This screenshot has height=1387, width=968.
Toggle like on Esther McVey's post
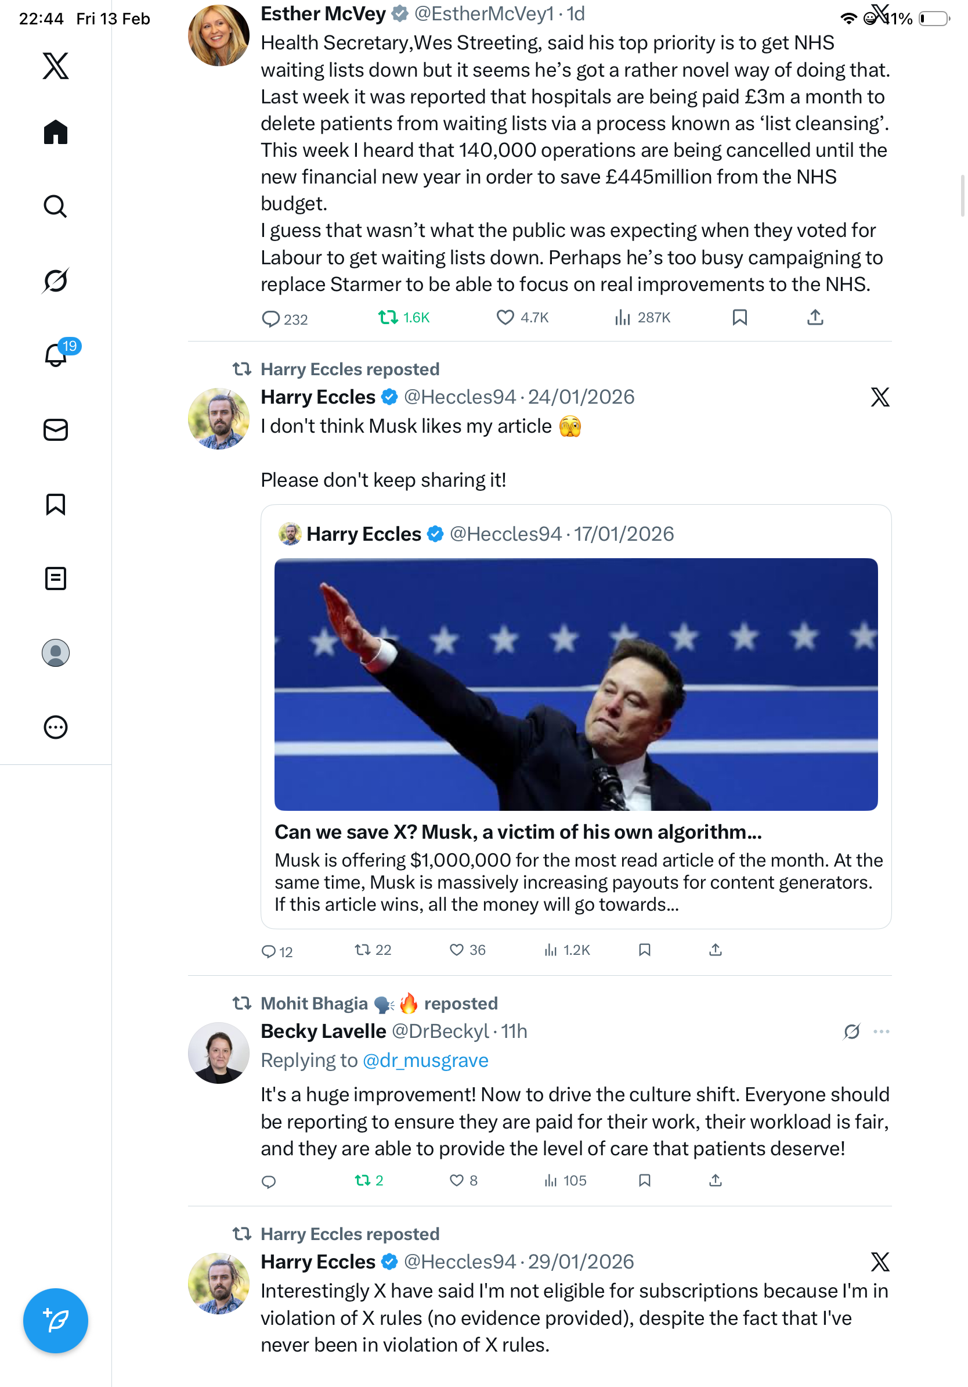[504, 318]
